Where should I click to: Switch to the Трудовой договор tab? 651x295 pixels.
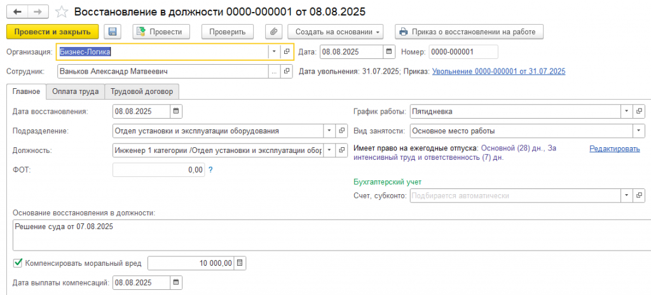tap(142, 91)
